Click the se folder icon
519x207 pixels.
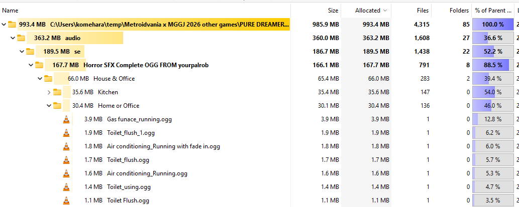click(x=30, y=51)
